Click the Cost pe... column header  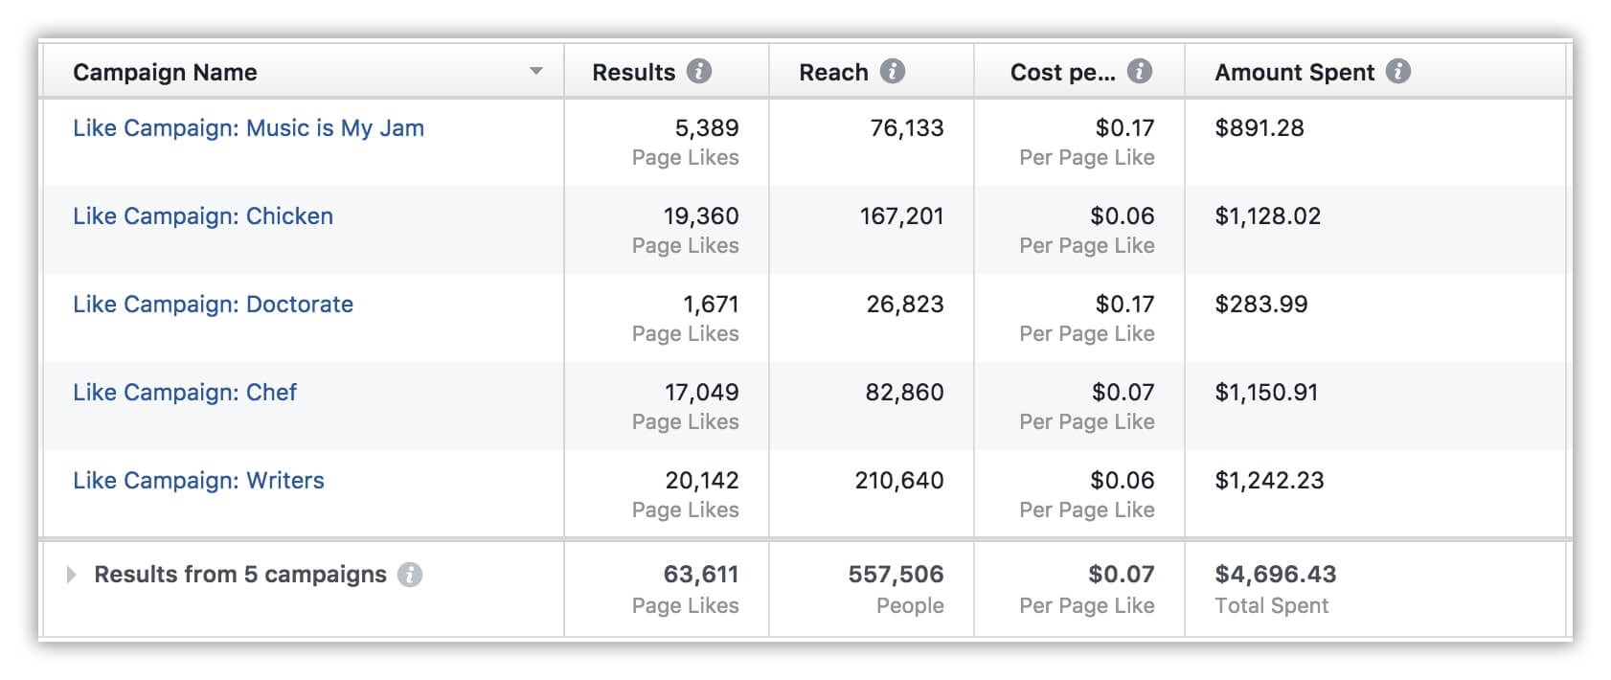click(1062, 72)
